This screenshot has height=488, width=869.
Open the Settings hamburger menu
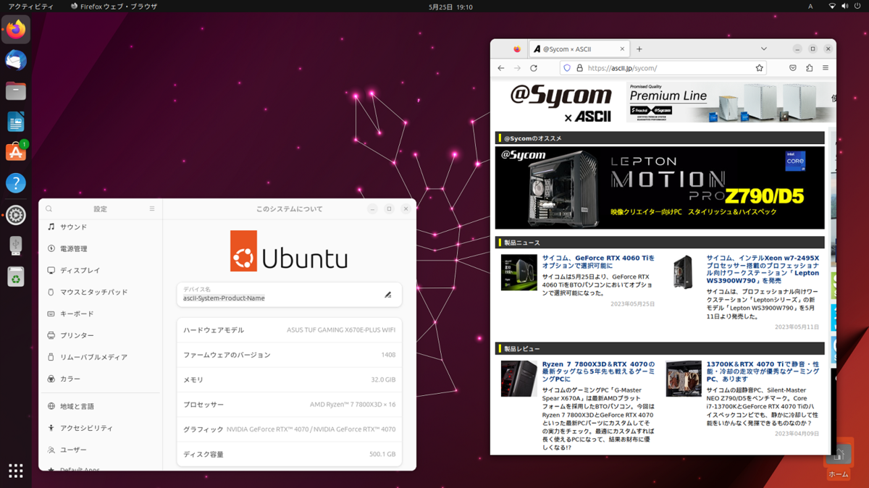pos(152,209)
